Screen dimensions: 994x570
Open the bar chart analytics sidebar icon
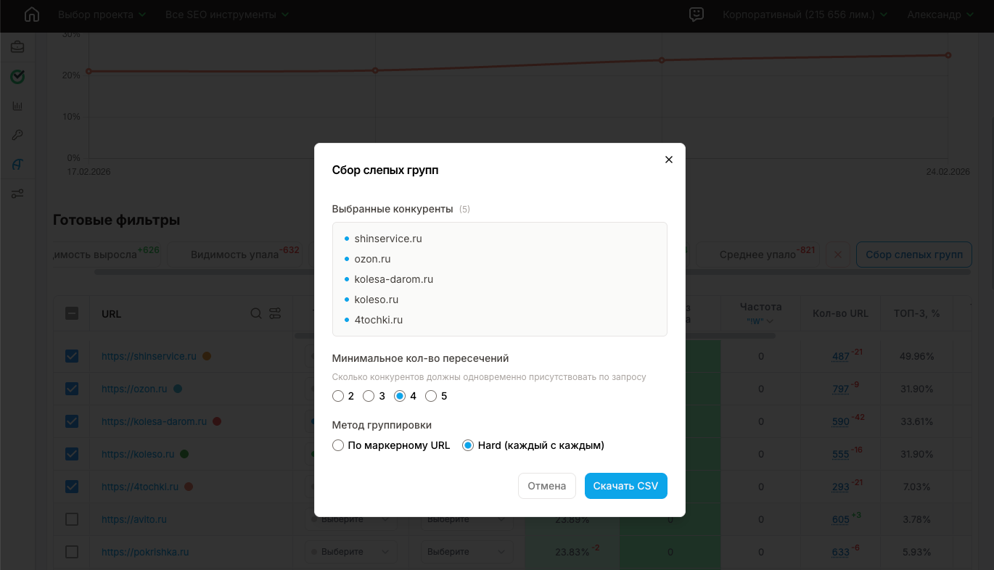point(17,106)
